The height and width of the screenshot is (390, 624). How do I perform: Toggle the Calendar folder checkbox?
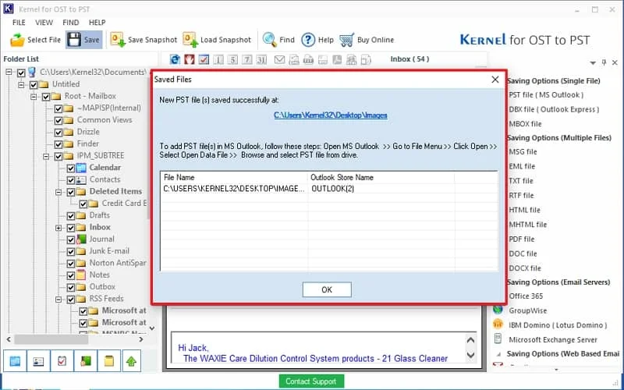click(x=71, y=168)
